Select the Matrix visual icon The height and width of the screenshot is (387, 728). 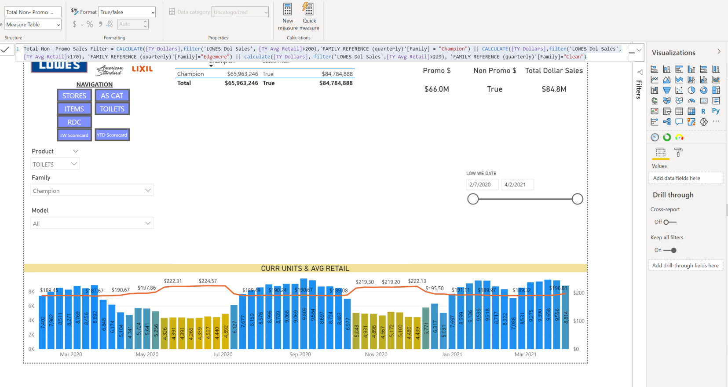click(691, 111)
